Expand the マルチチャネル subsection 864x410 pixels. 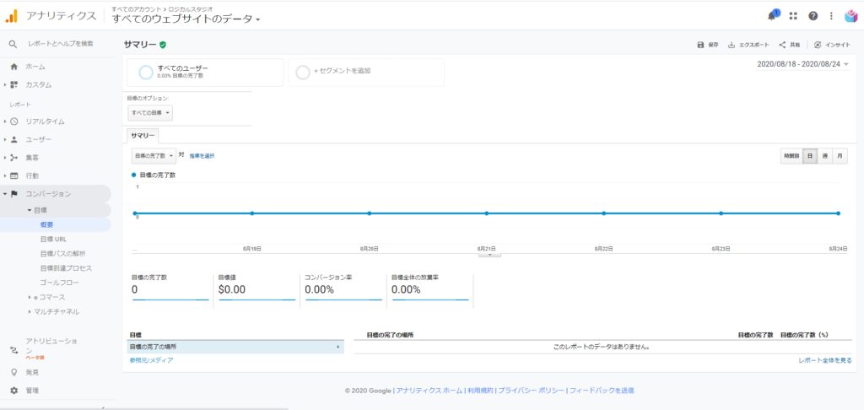click(30, 311)
